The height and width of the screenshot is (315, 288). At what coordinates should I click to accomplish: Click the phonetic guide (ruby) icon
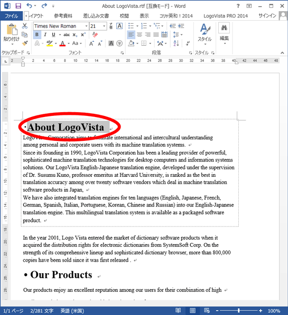[x=111, y=26]
